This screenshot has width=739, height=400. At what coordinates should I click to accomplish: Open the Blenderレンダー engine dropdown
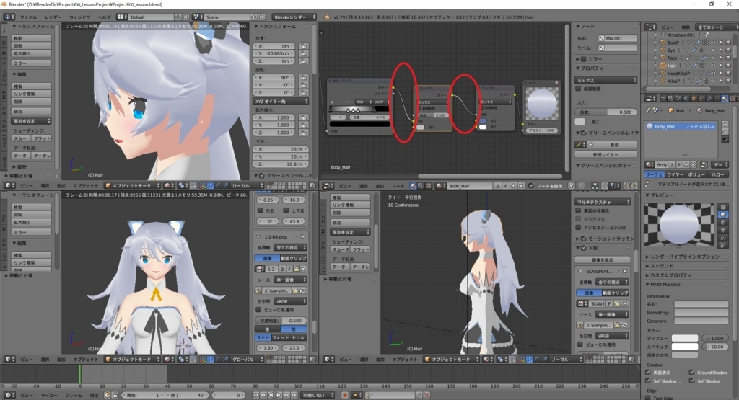click(x=295, y=17)
